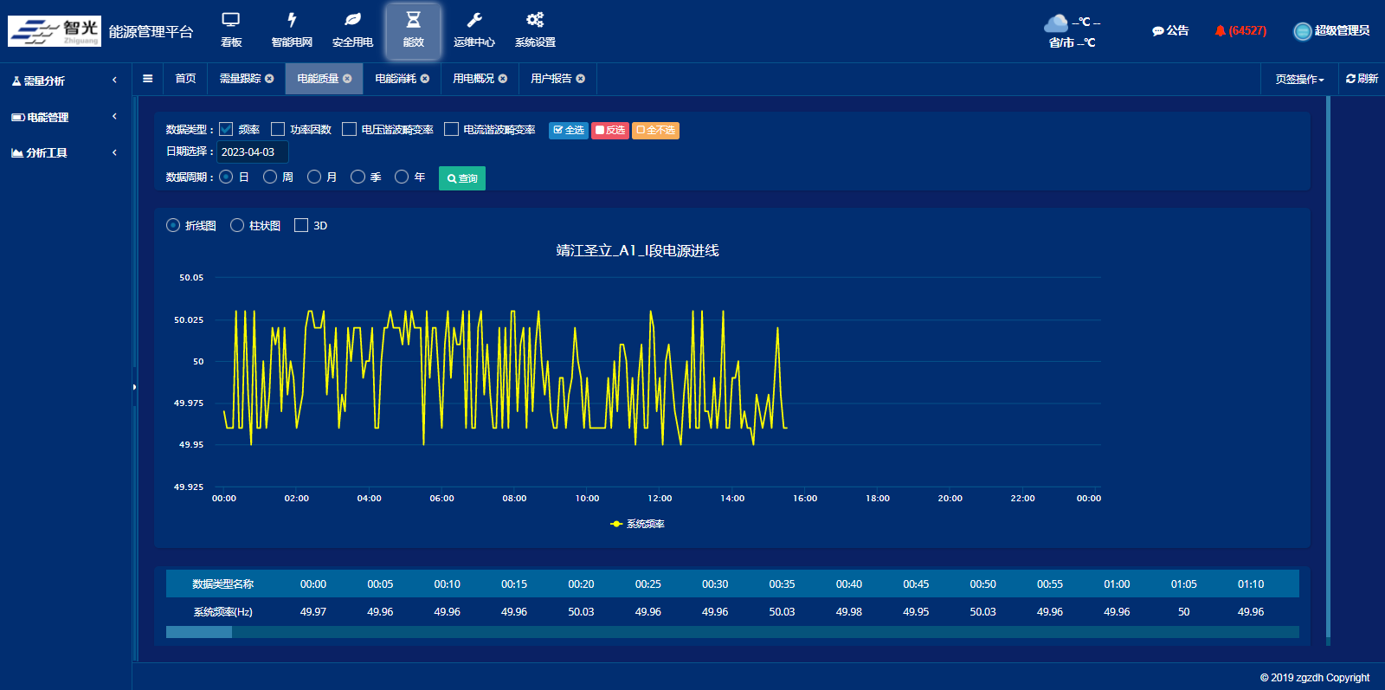Image resolution: width=1385 pixels, height=690 pixels.
Task: Open the 看板 dashboard monitor icon
Action: (230, 20)
